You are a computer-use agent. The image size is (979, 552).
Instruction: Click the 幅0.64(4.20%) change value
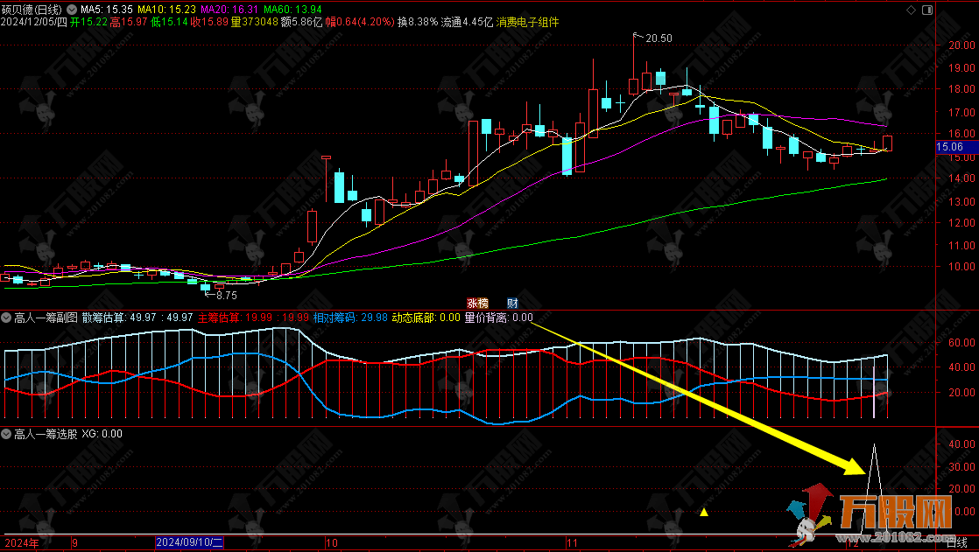[x=360, y=22]
